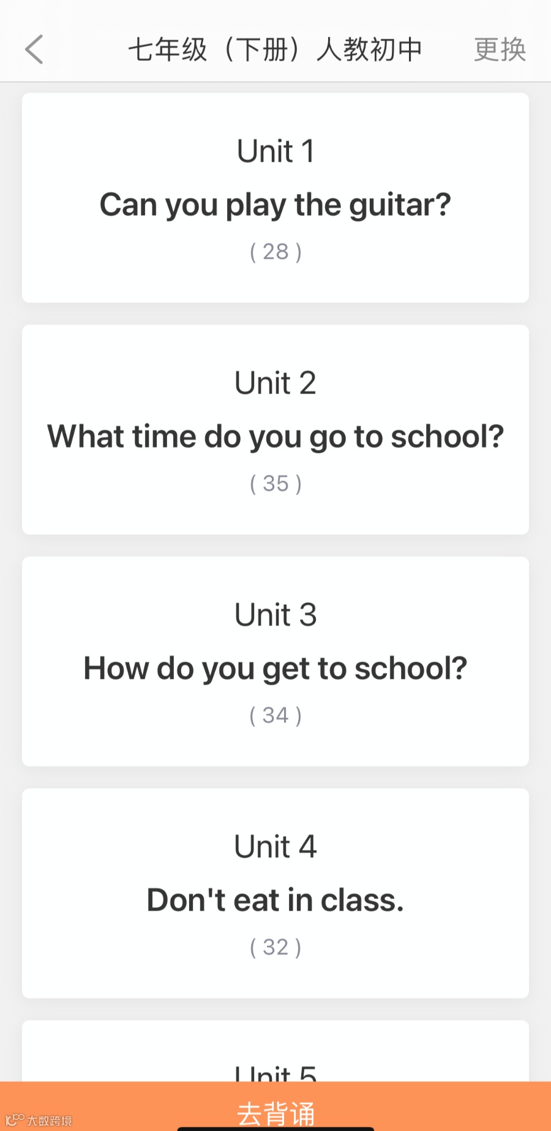Open the Unit 2 heading
Viewport: 551px width, 1131px height.
275,384
